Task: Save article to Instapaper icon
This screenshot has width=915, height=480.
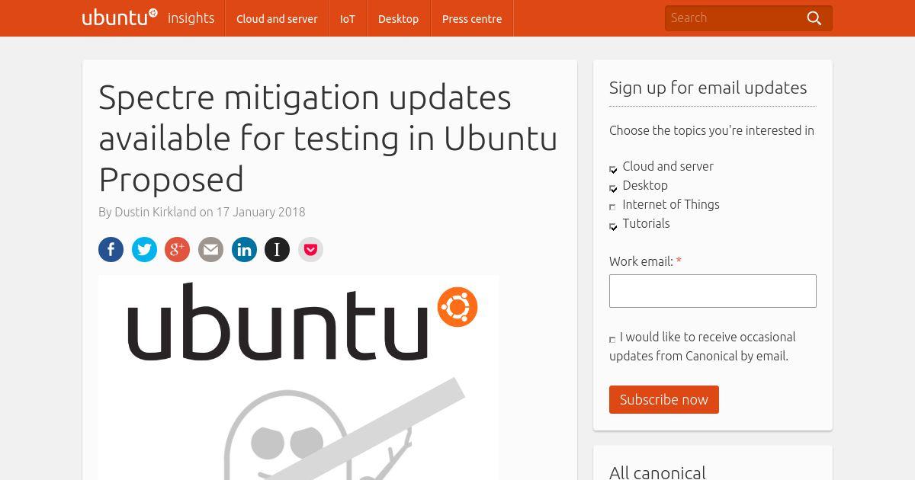Action: coord(277,249)
